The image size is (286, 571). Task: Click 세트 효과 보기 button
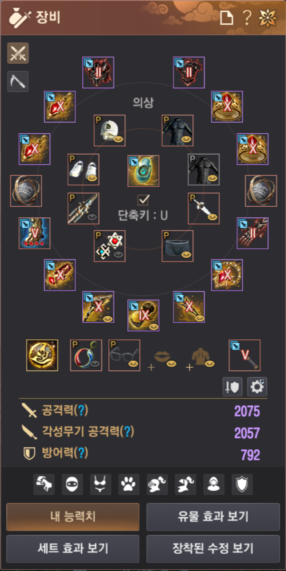[73, 548]
